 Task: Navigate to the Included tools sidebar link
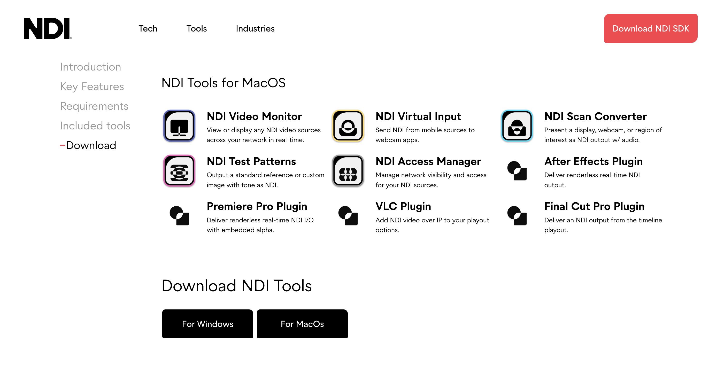[x=95, y=126]
